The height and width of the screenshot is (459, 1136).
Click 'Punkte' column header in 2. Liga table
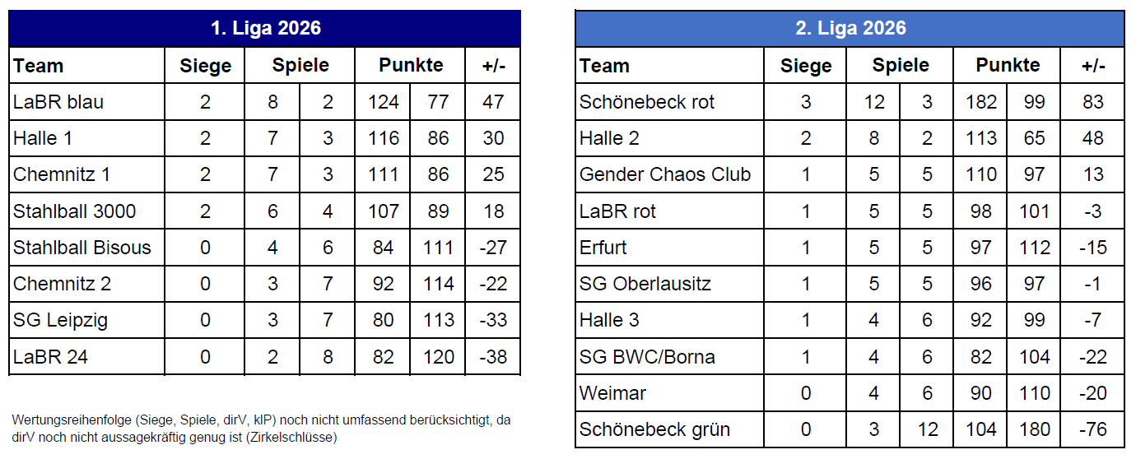tap(1008, 66)
